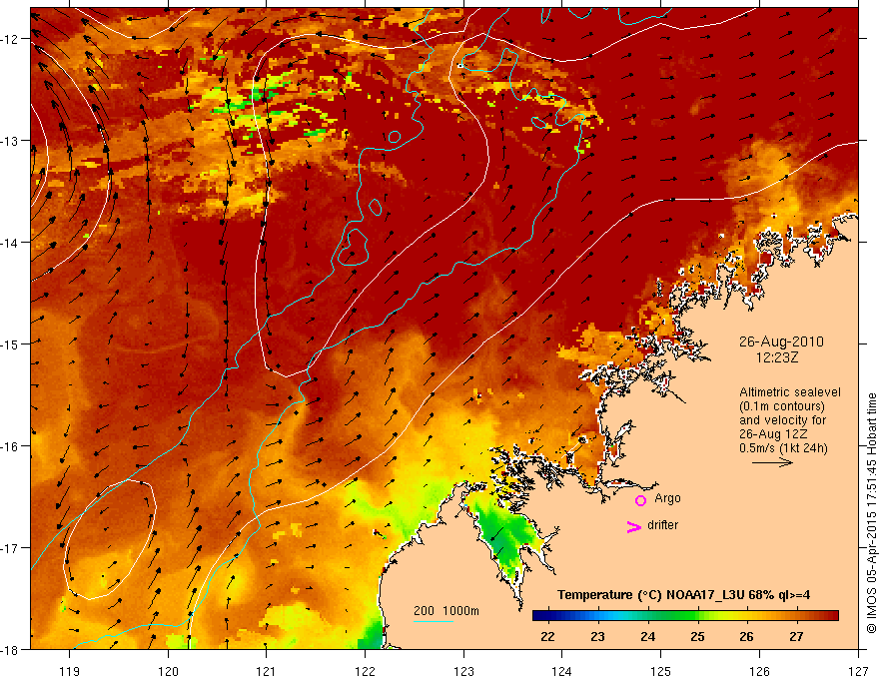Click the temperature color scale bar
The image size is (879, 679).
point(685,616)
